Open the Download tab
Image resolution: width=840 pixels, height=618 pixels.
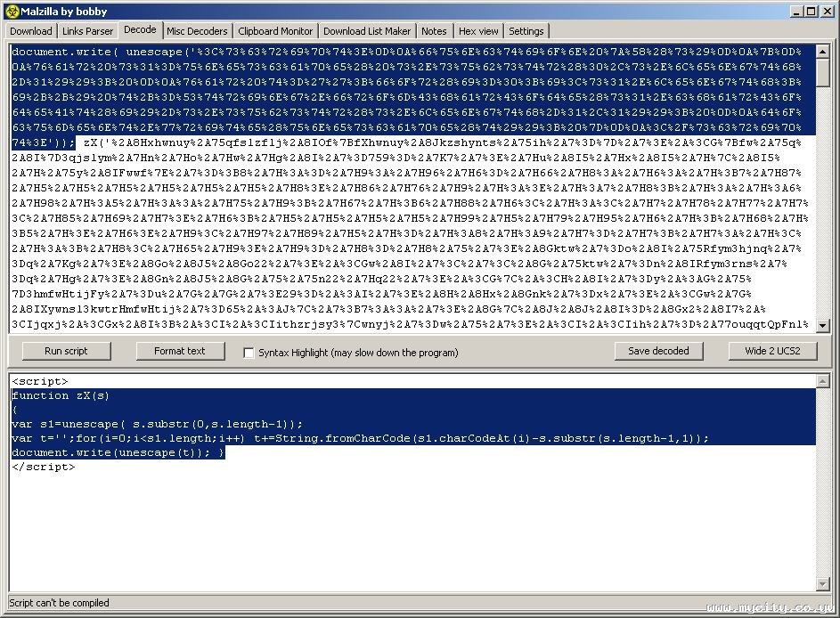click(30, 31)
